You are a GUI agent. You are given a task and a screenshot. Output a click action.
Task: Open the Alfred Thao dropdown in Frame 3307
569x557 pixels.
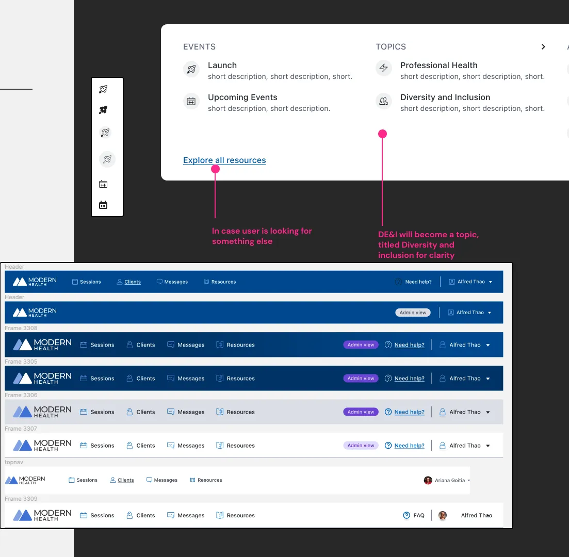pyautogui.click(x=464, y=445)
